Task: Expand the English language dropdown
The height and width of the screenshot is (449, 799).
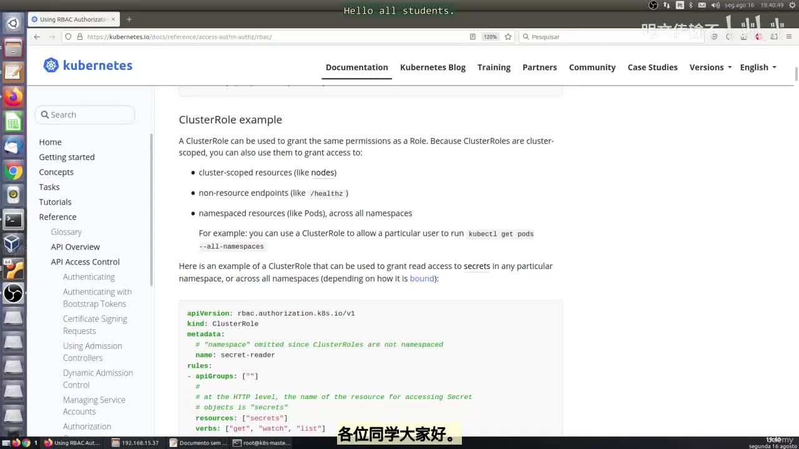Action: point(758,67)
